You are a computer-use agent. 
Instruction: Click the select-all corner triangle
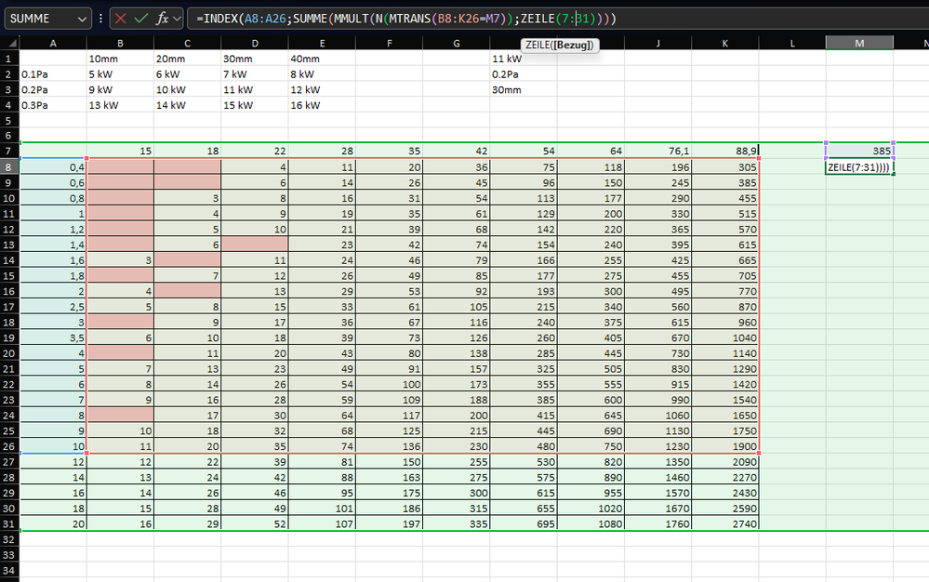pyautogui.click(x=10, y=43)
